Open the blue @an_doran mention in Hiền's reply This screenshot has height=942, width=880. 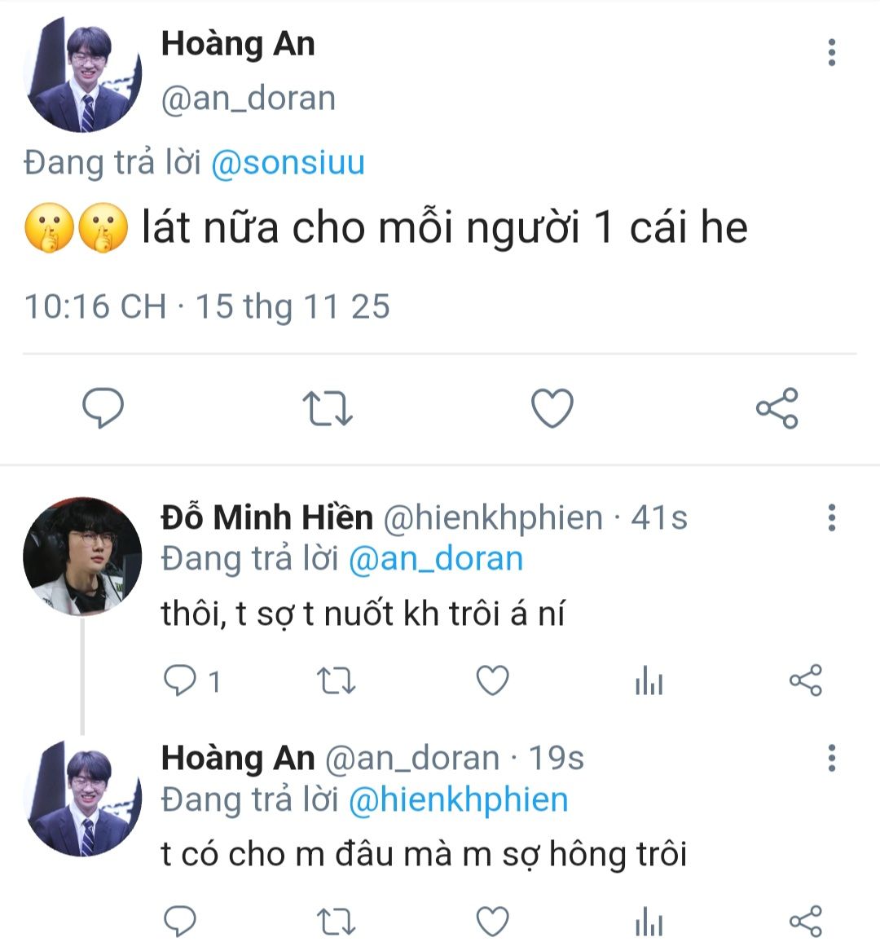(x=435, y=559)
